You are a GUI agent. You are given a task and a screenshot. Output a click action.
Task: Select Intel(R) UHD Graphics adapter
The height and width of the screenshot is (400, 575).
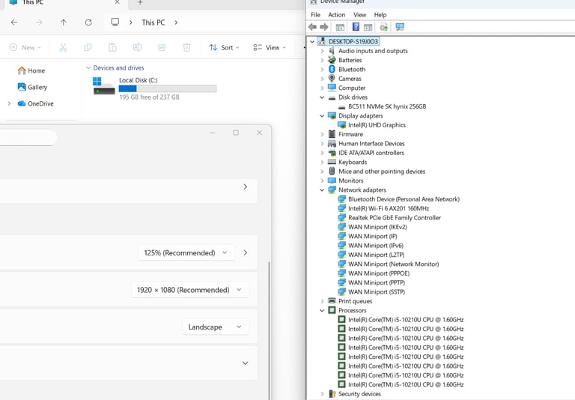pyautogui.click(x=377, y=125)
